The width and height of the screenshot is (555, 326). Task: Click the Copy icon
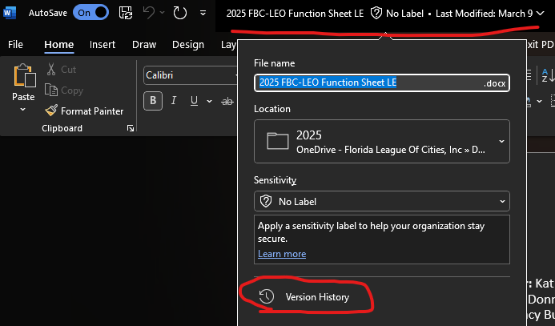[x=52, y=91]
